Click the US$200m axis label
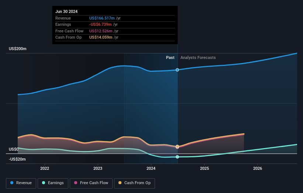This screenshot has height=193, width=303. 18,49
